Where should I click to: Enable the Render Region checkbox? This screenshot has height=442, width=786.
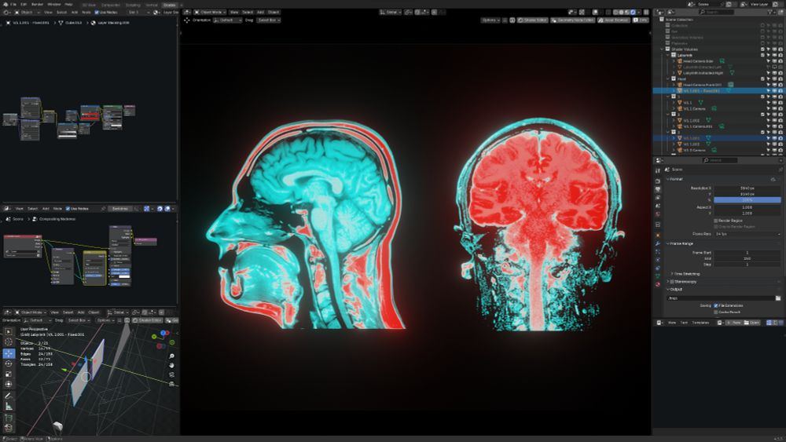pos(716,221)
